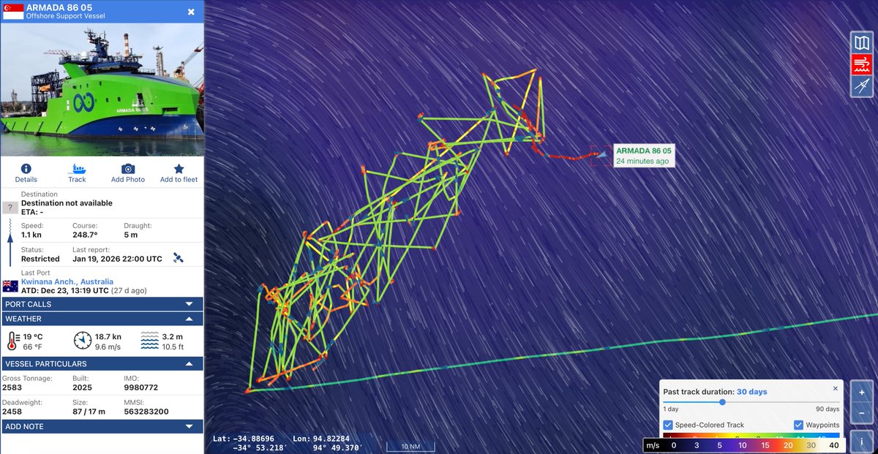Click the course value 248.7°
878x454 pixels.
point(85,235)
